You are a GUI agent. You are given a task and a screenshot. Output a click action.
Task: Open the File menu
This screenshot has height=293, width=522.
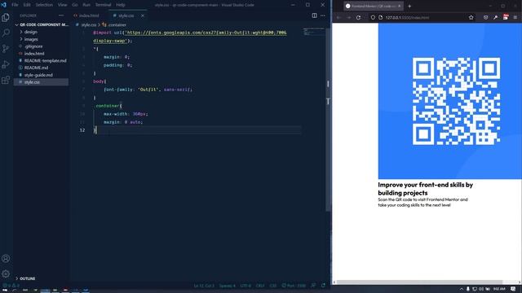pos(15,5)
